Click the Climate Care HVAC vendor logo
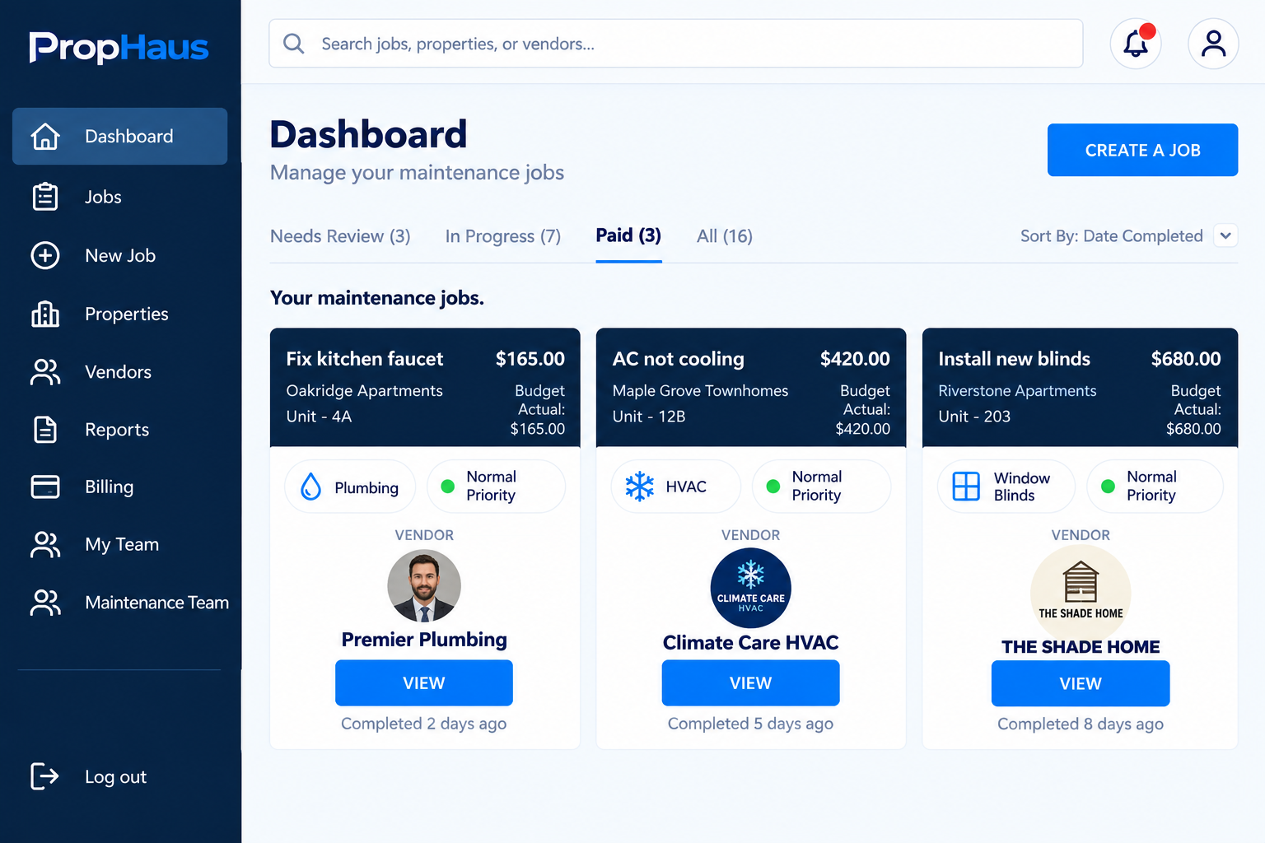The image size is (1265, 843). click(x=751, y=588)
